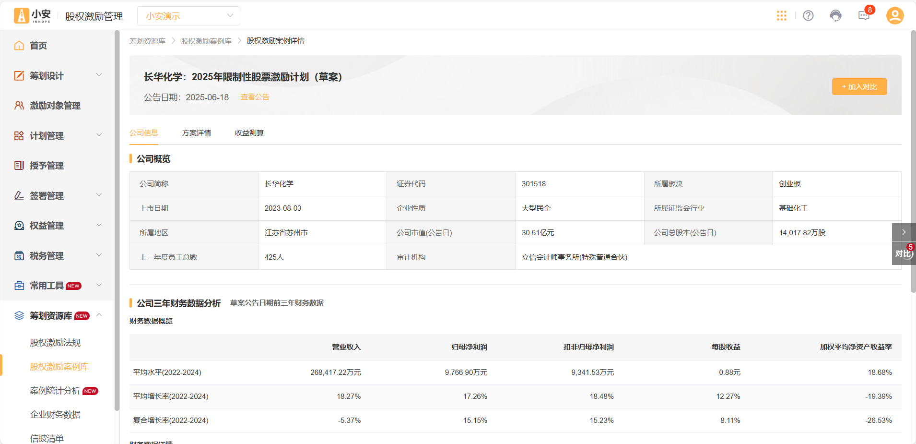Screen dimensions: 916x444
Task: Click the 激励对象管理 people icon
Action: click(x=19, y=106)
